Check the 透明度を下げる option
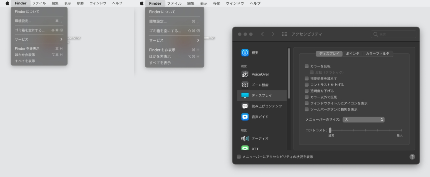The width and height of the screenshot is (430, 177). click(306, 91)
